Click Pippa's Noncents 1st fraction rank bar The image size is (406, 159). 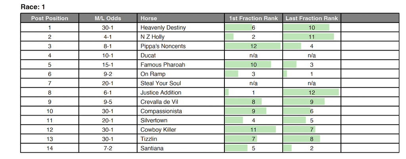pos(253,46)
